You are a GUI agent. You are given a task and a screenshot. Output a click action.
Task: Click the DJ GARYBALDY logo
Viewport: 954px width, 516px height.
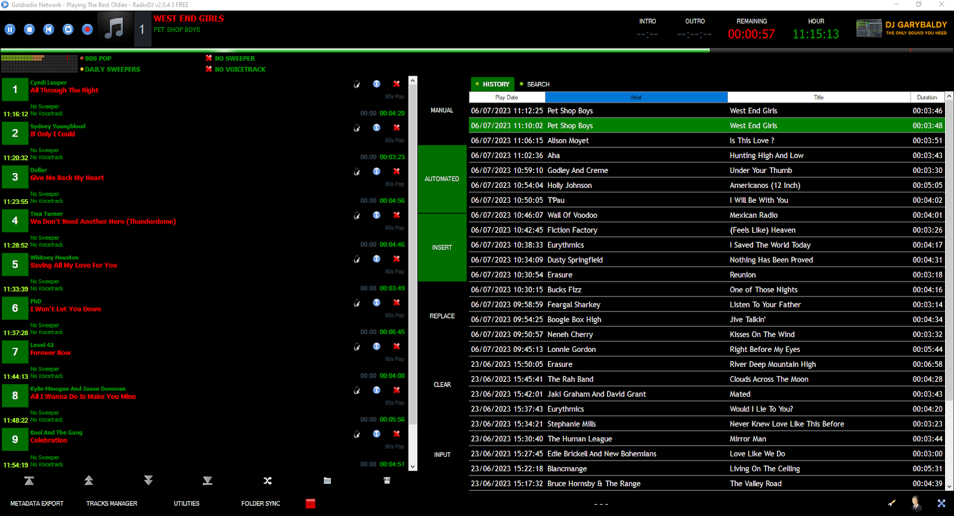(902, 28)
